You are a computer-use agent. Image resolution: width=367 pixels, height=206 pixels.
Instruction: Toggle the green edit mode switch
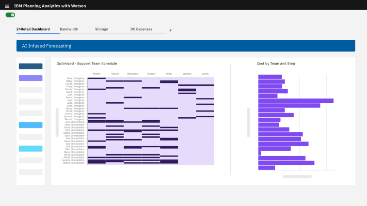[10, 15]
